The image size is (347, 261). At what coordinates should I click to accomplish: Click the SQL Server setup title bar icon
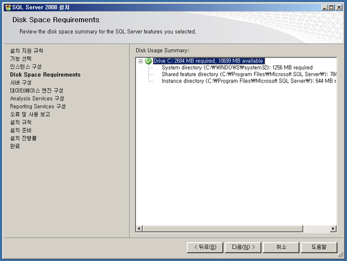[x=8, y=7]
